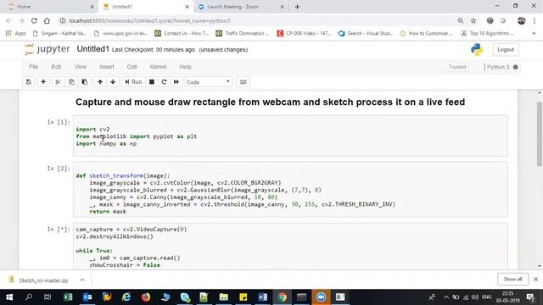Screen dimensions: 543x305
Task: Show hidden system tray icons
Action: pyautogui.click(x=446, y=297)
